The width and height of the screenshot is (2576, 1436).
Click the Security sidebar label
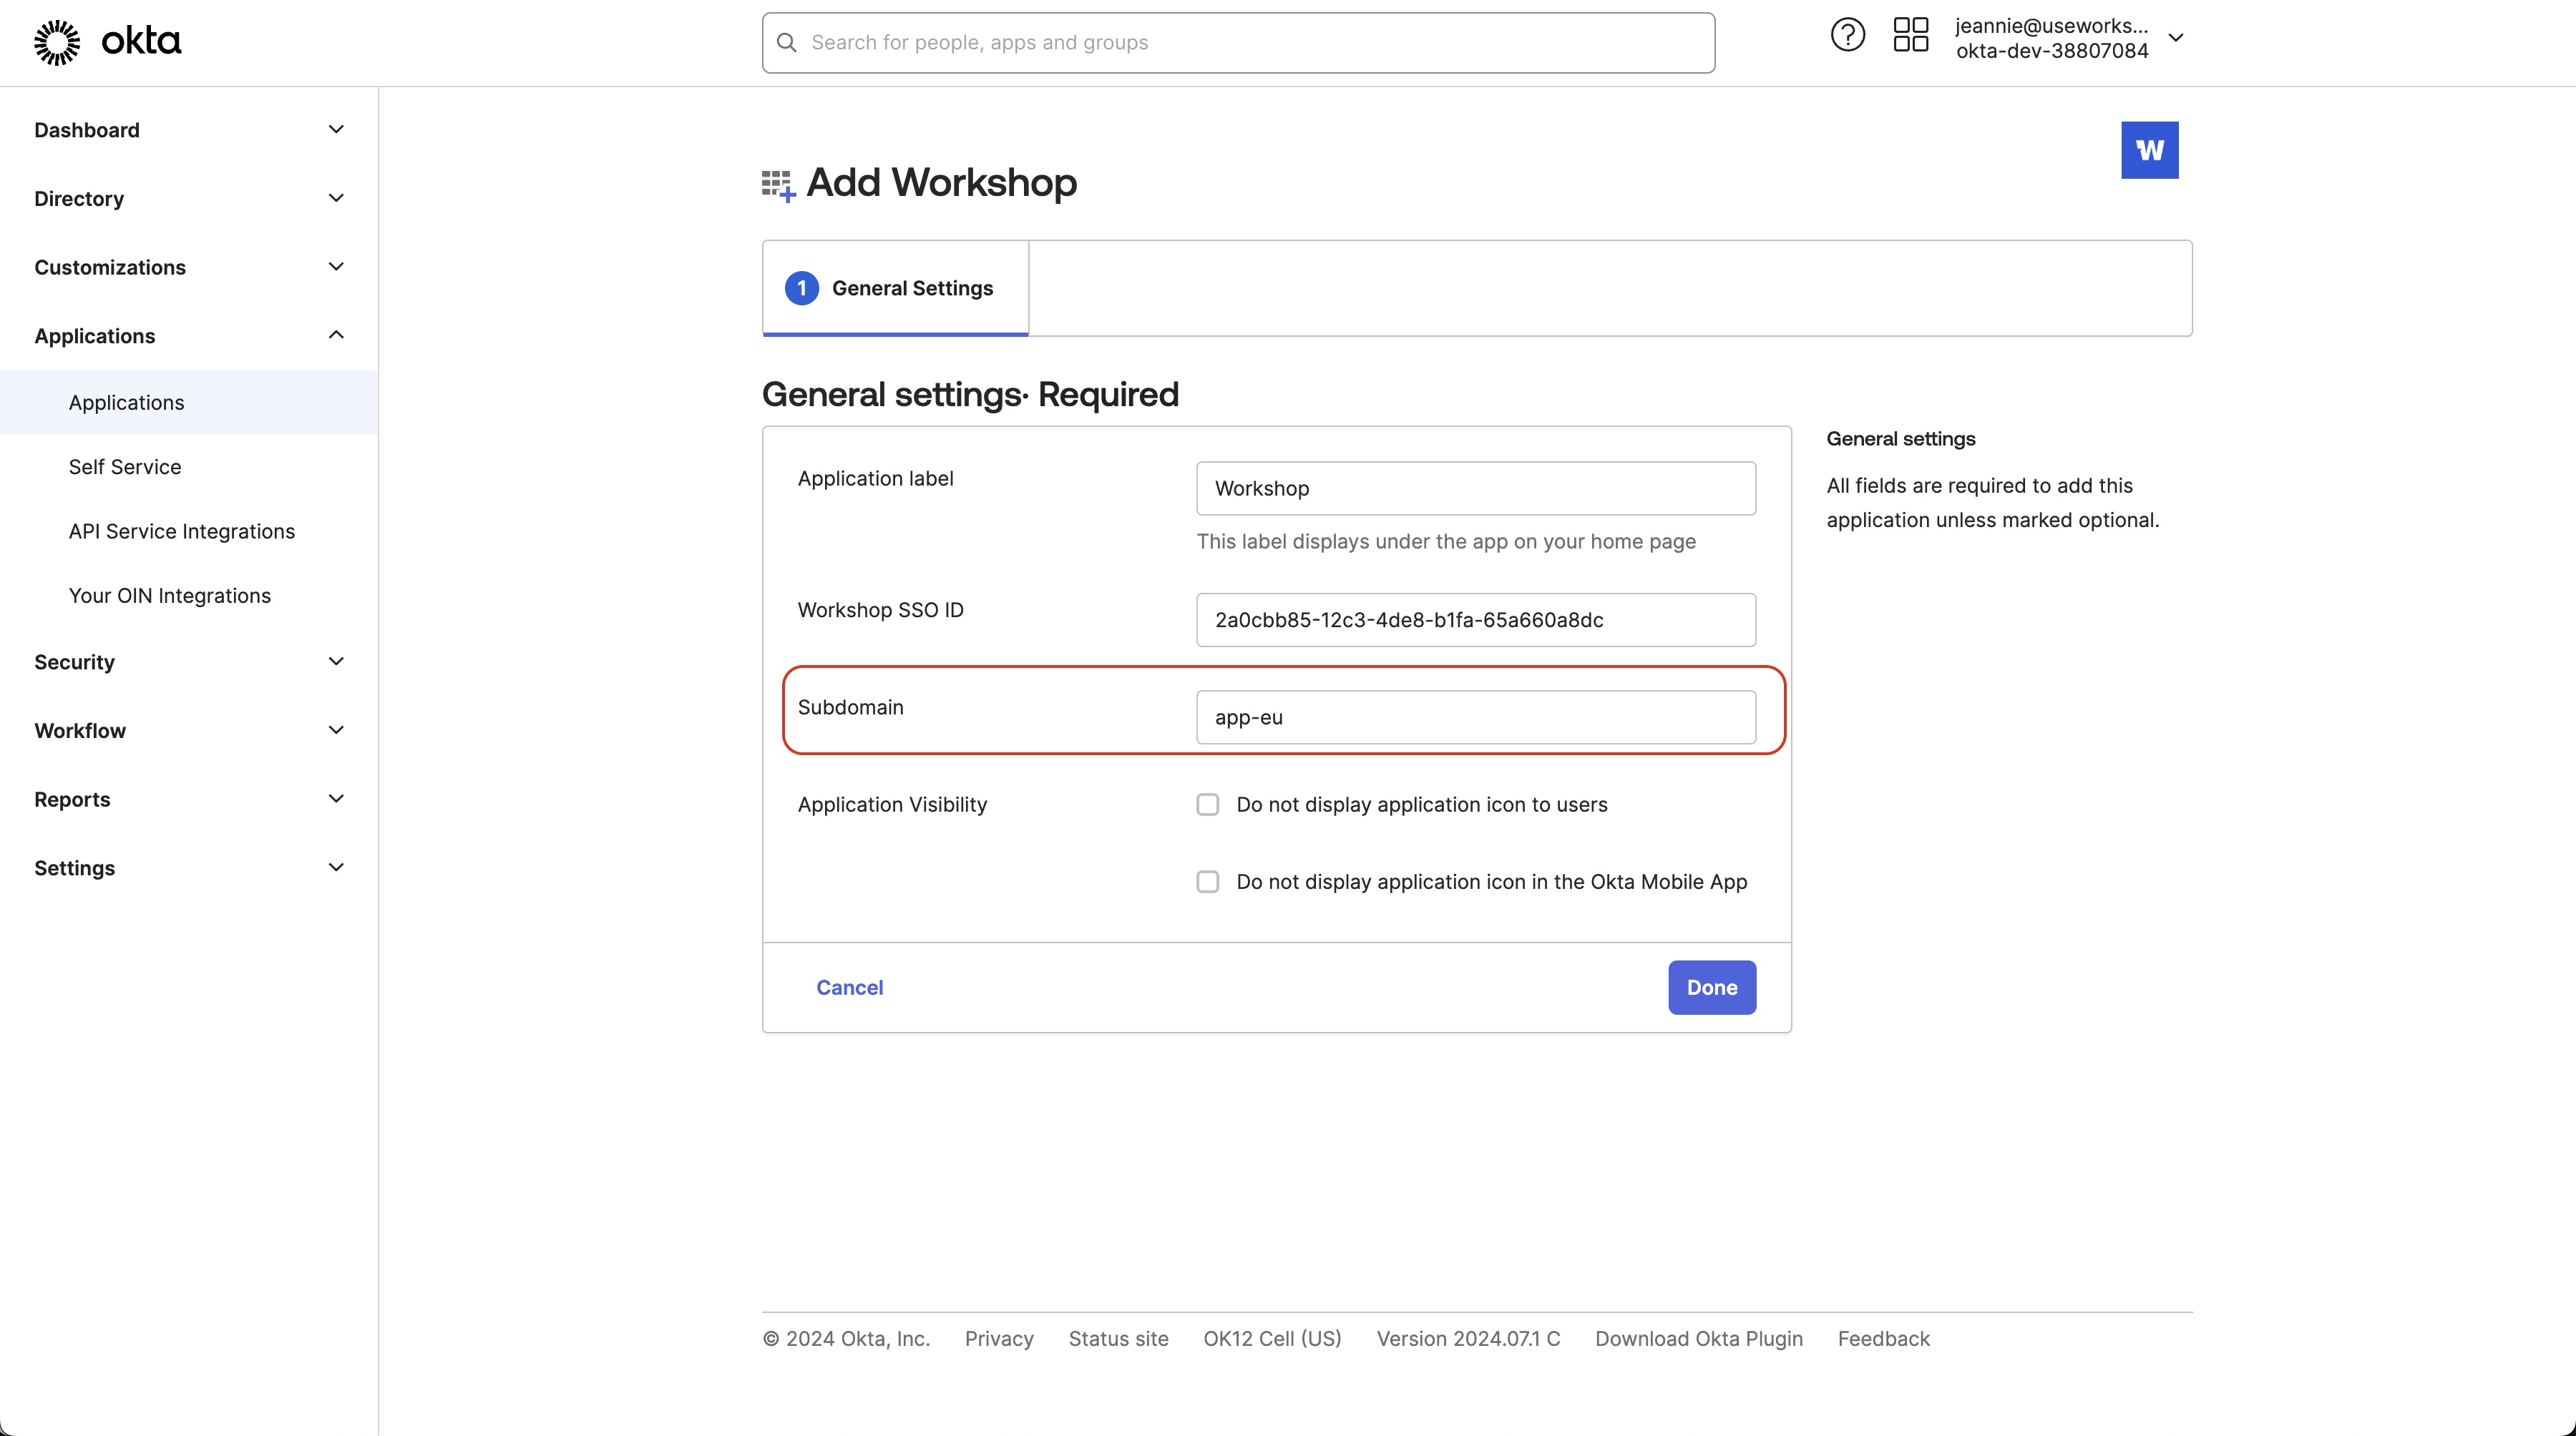(x=75, y=662)
